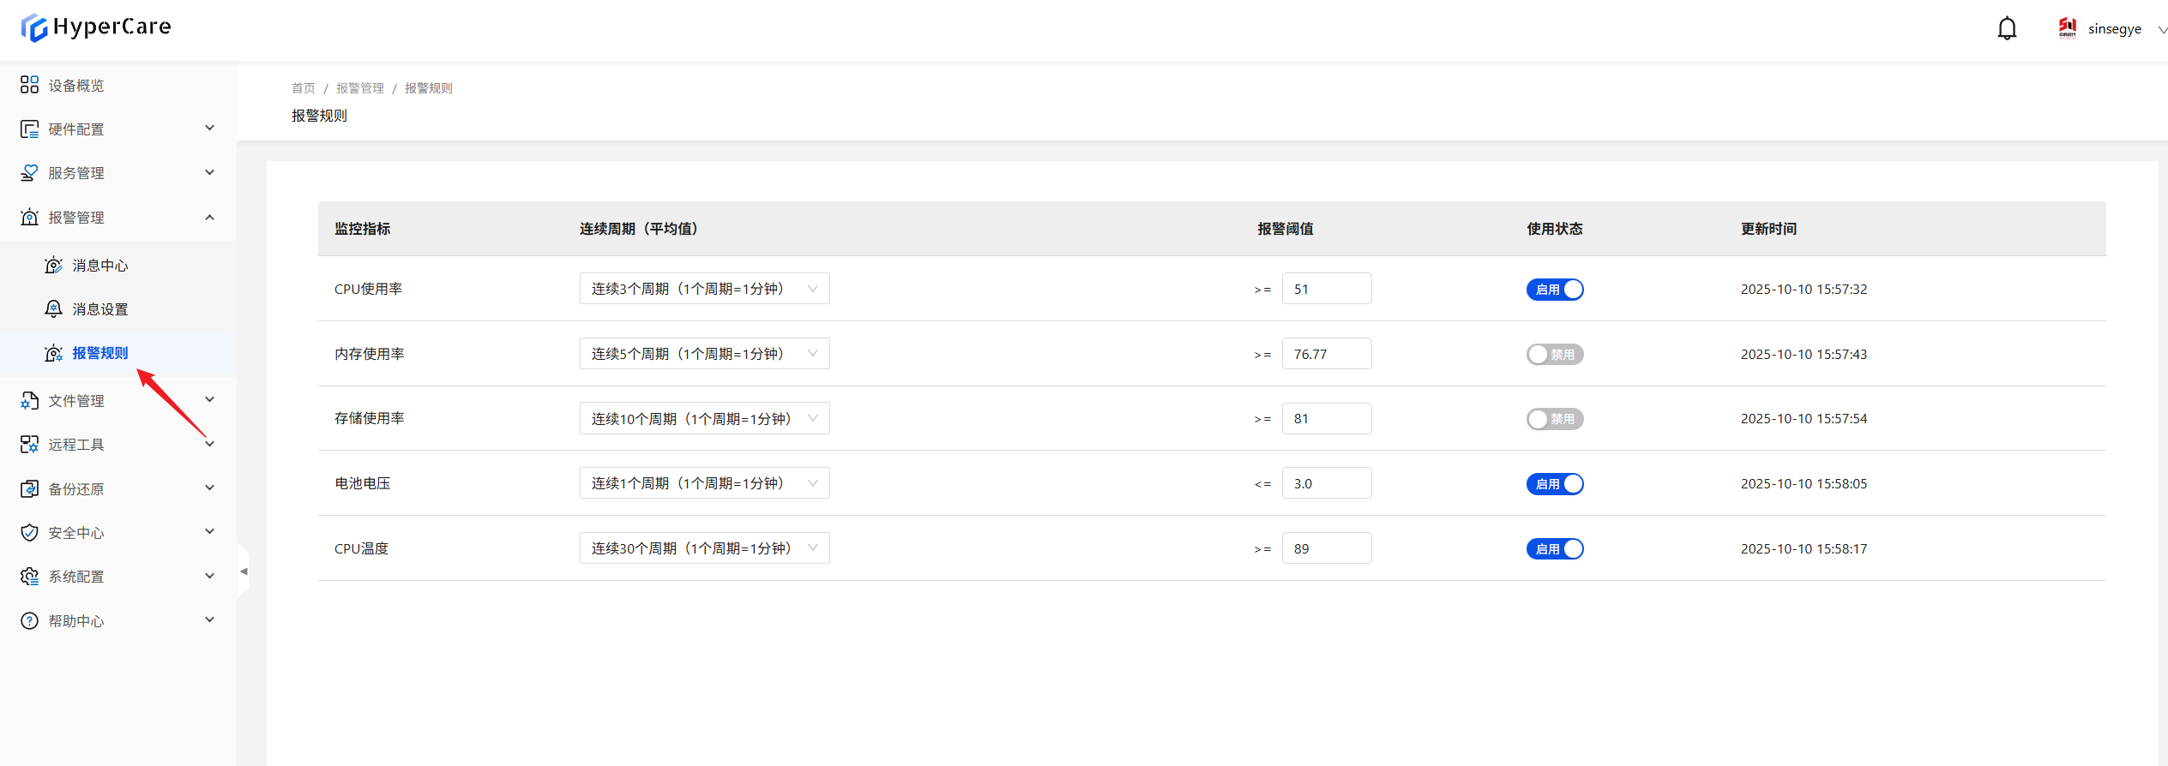Collapse the sidebar using the handle arrow
Screen dimensions: 2168x766
244,572
